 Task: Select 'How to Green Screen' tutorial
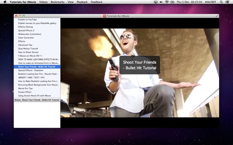coord(37,52)
